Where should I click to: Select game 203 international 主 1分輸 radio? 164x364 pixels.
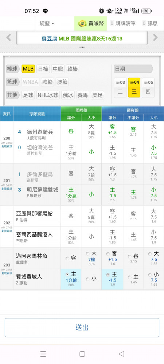tap(67, 274)
